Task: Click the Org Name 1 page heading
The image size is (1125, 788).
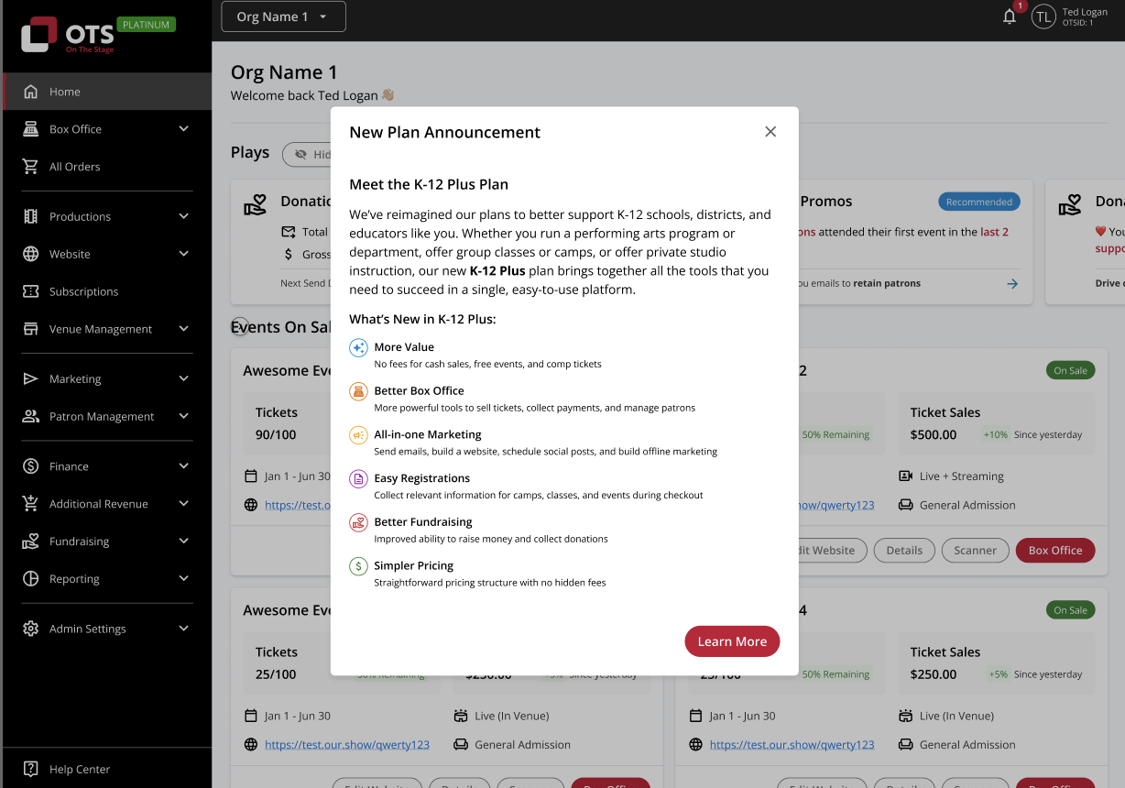Action: (284, 72)
